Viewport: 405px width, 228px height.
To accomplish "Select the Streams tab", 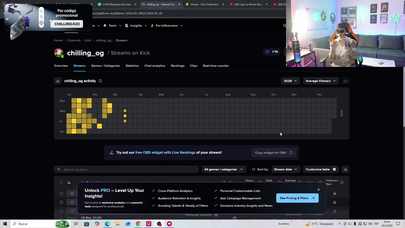I will coord(79,66).
